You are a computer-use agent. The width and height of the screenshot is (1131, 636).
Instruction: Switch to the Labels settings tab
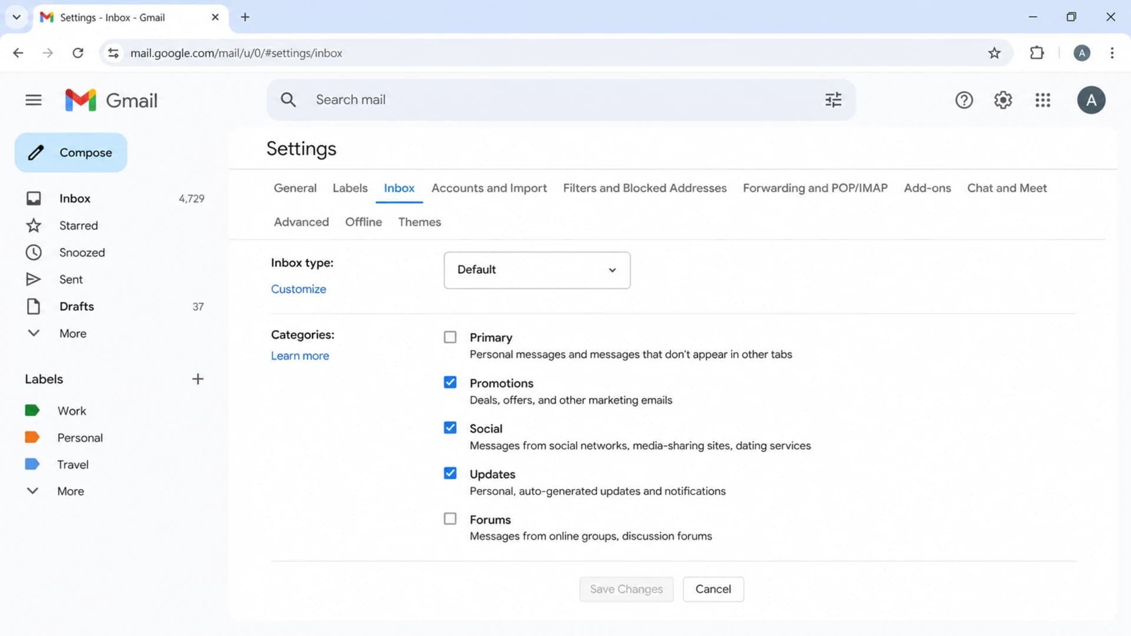tap(350, 188)
